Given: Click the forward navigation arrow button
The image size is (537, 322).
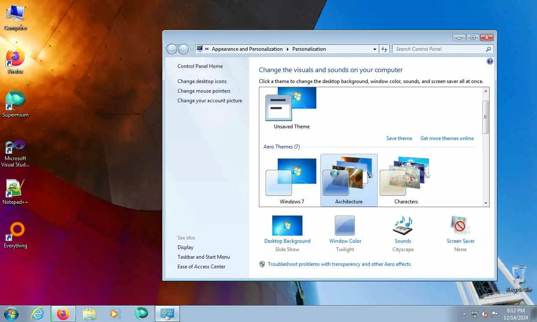Looking at the screenshot, I should point(183,49).
